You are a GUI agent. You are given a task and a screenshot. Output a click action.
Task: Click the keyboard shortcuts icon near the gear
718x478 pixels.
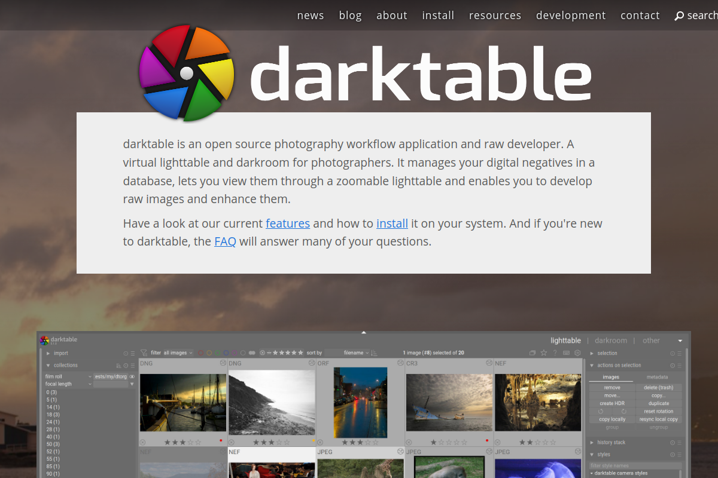pos(567,353)
